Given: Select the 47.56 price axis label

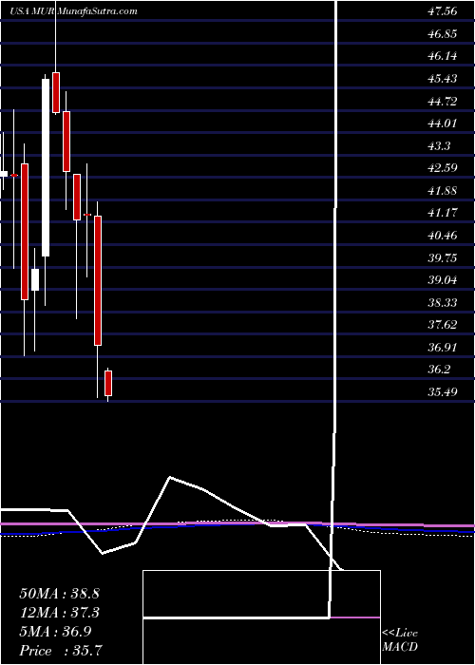Looking at the screenshot, I should pos(443,11).
